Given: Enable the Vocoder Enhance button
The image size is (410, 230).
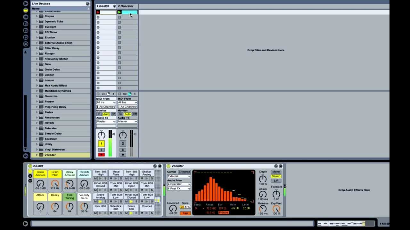Looking at the screenshot, I should [x=184, y=172].
